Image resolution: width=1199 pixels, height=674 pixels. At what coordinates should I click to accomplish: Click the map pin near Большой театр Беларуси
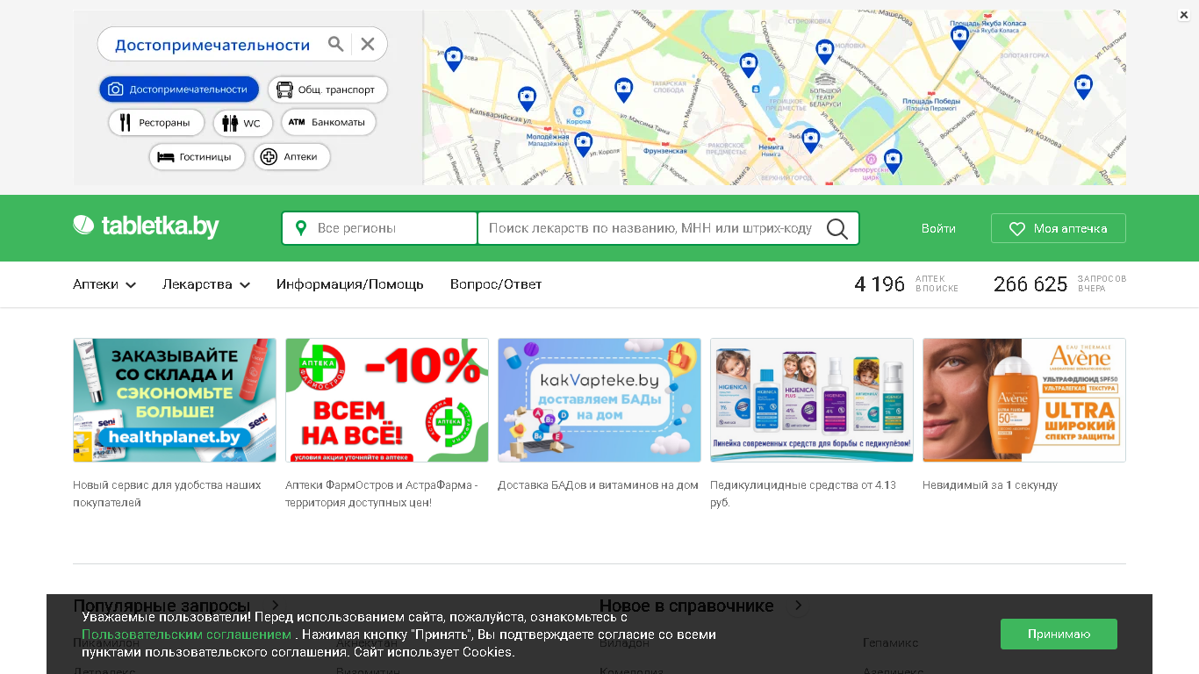[824, 51]
